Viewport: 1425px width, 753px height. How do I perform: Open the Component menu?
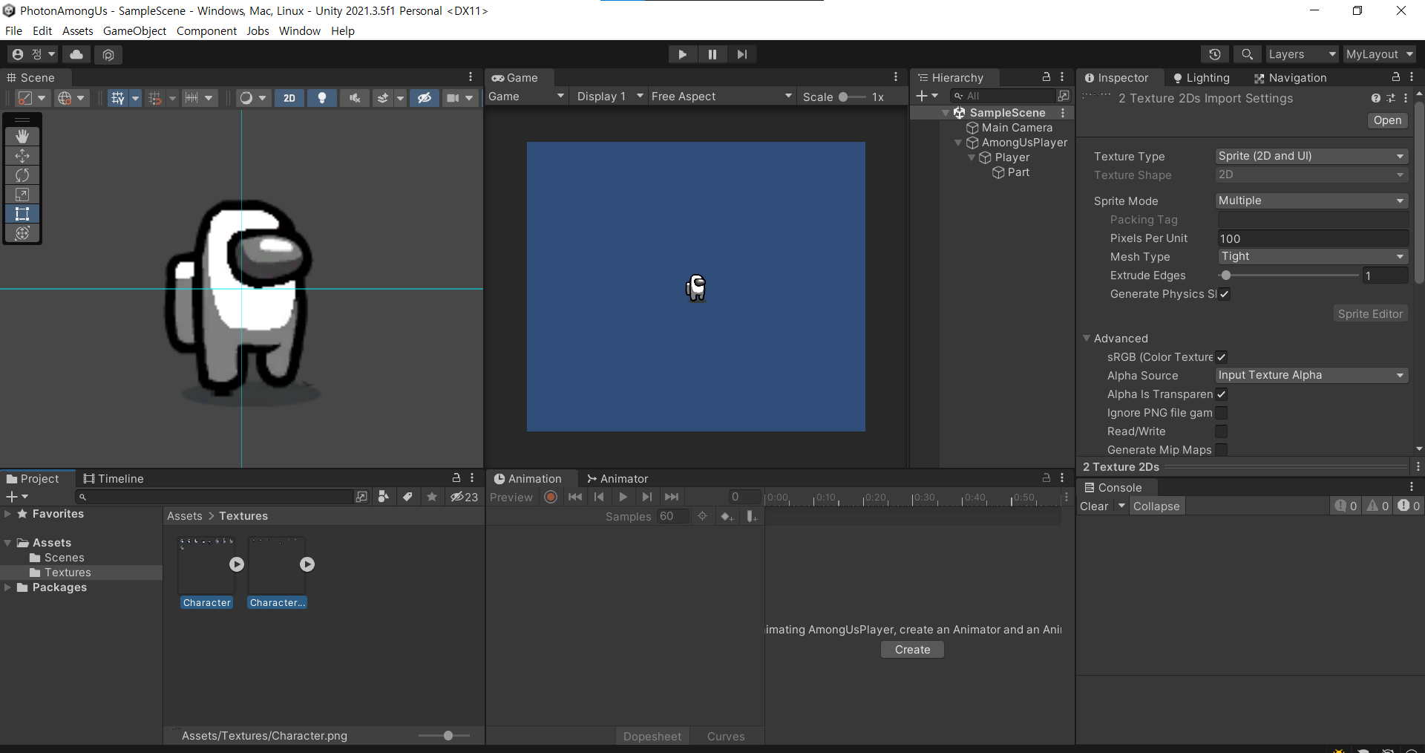coord(206,30)
